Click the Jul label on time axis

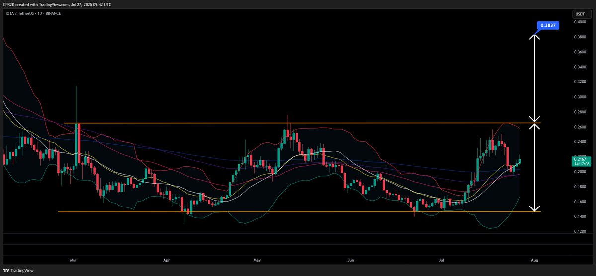441,259
